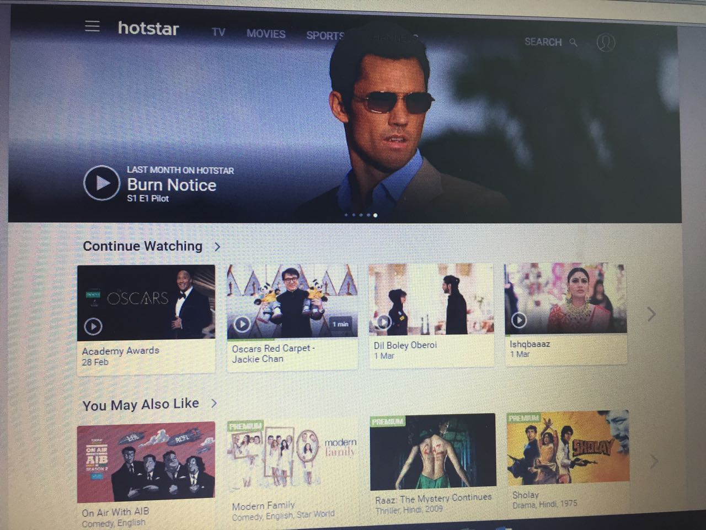
Task: Open the user profile icon
Action: click(x=606, y=43)
